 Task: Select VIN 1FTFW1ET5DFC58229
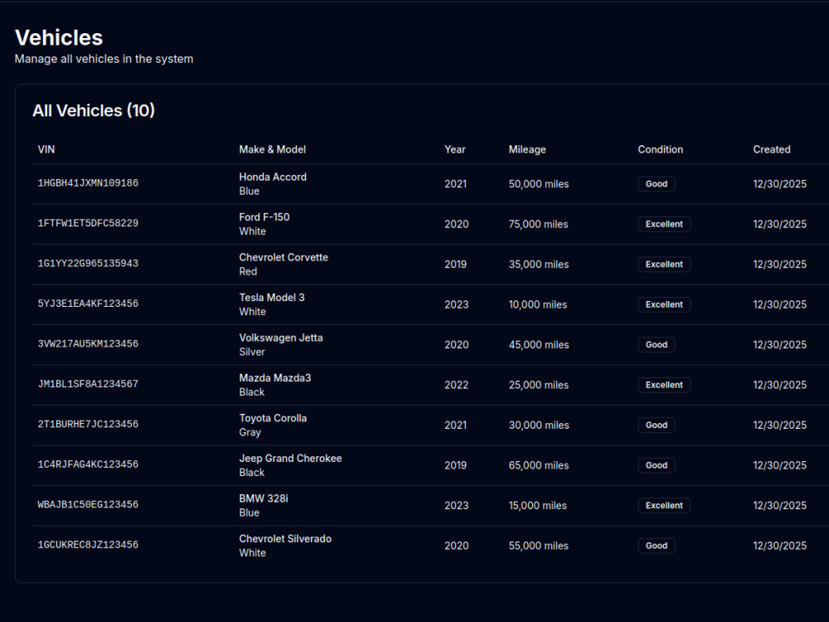[88, 223]
